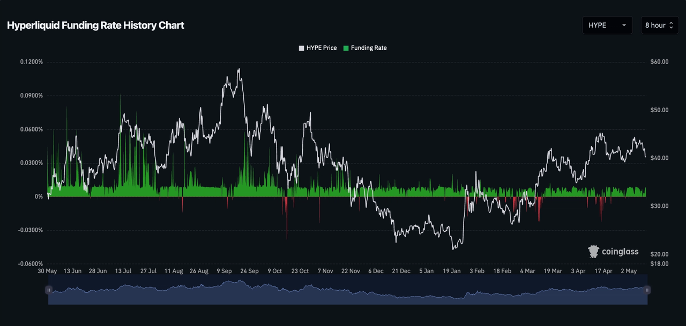Viewport: 686px width, 326px height.
Task: Click the 13 Jul date label
Action: pyautogui.click(x=123, y=271)
